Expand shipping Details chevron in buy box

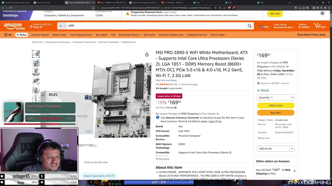[287, 67]
